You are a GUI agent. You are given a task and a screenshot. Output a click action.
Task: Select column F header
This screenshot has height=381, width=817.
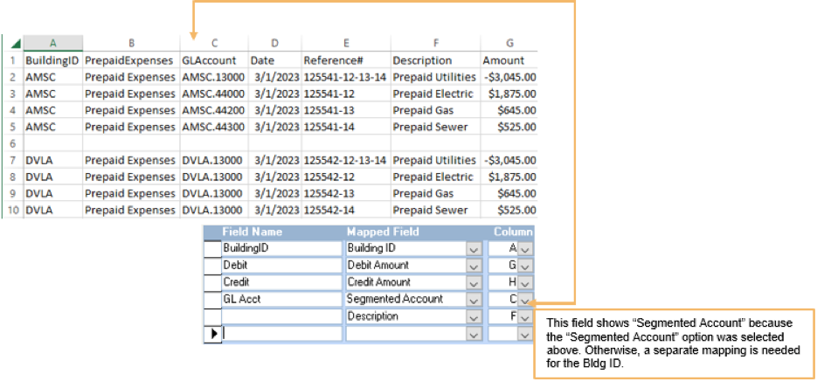point(436,44)
